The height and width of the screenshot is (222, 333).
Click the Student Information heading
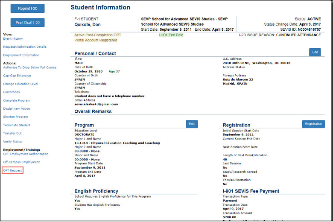pos(100,7)
